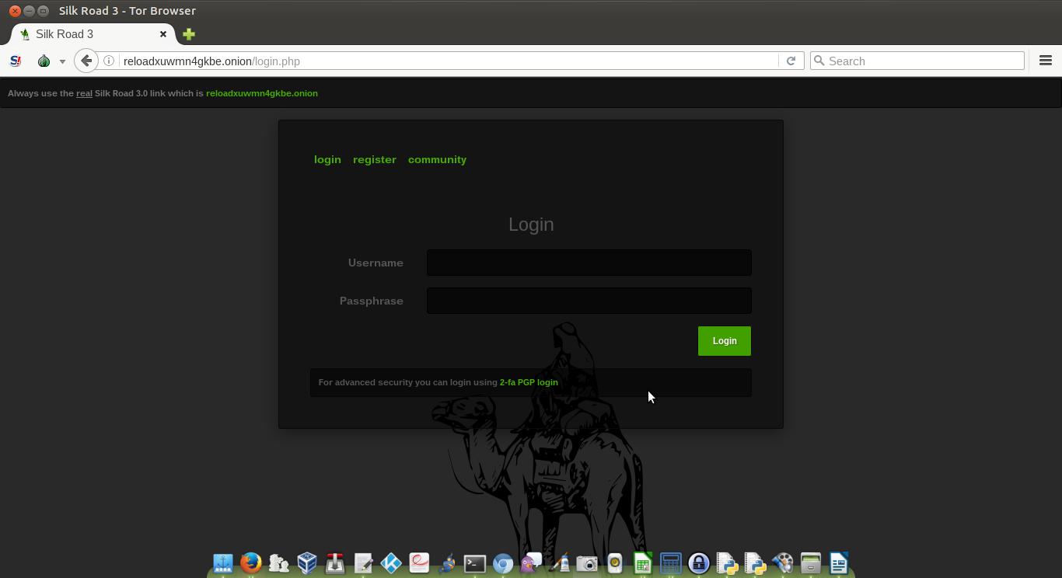Open the Tor onion button
This screenshot has width=1062, height=578.
pyautogui.click(x=44, y=61)
